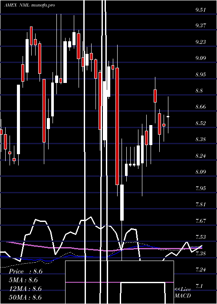Click the 7.95 price axis label
217x304 pixels.
tap(201, 188)
